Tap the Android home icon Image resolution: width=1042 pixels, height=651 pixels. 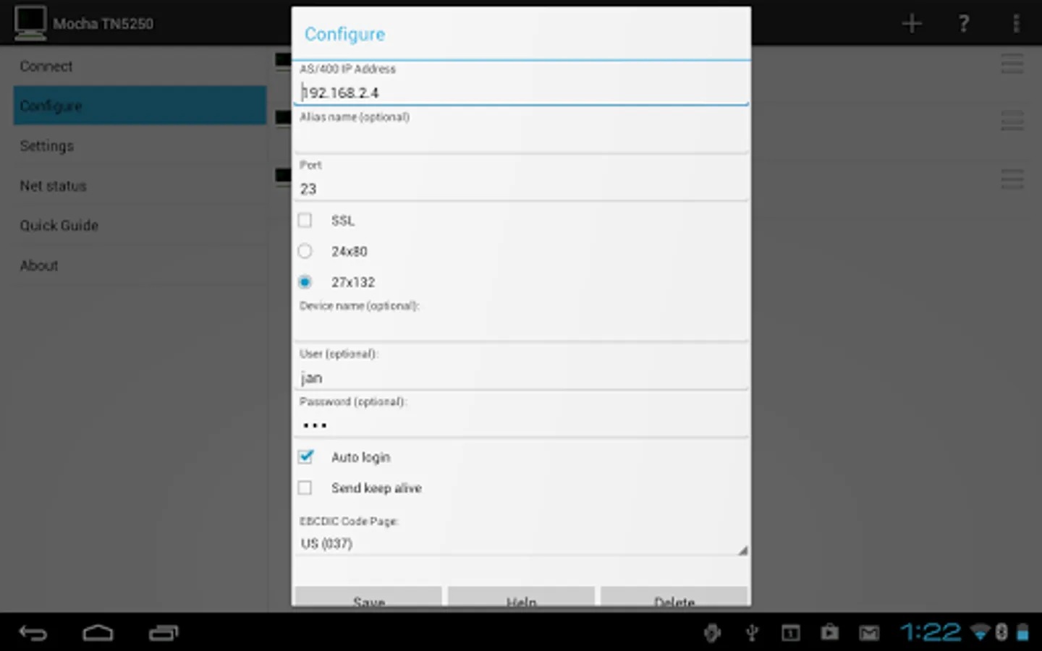[x=98, y=633]
